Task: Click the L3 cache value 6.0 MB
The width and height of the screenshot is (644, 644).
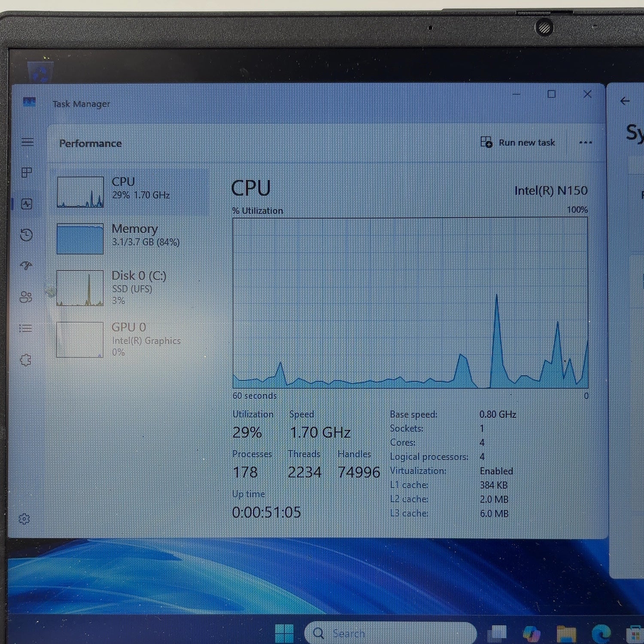Action: (x=494, y=513)
